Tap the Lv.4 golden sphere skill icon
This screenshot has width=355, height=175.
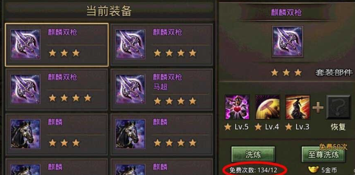(268, 107)
